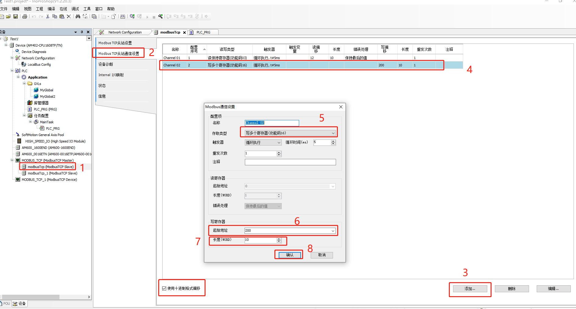Collapse the Device (AM402-CPU1608TP/TN) node
Screen dimensions: 576x309
coord(6,45)
